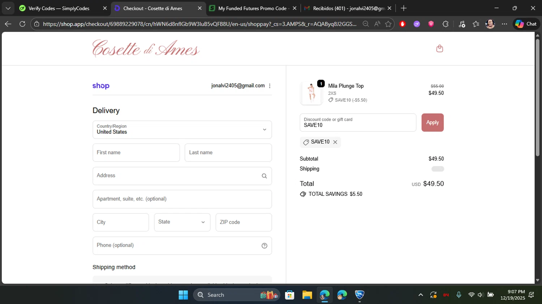
Task: Open the Windows Start menu
Action: point(183,295)
